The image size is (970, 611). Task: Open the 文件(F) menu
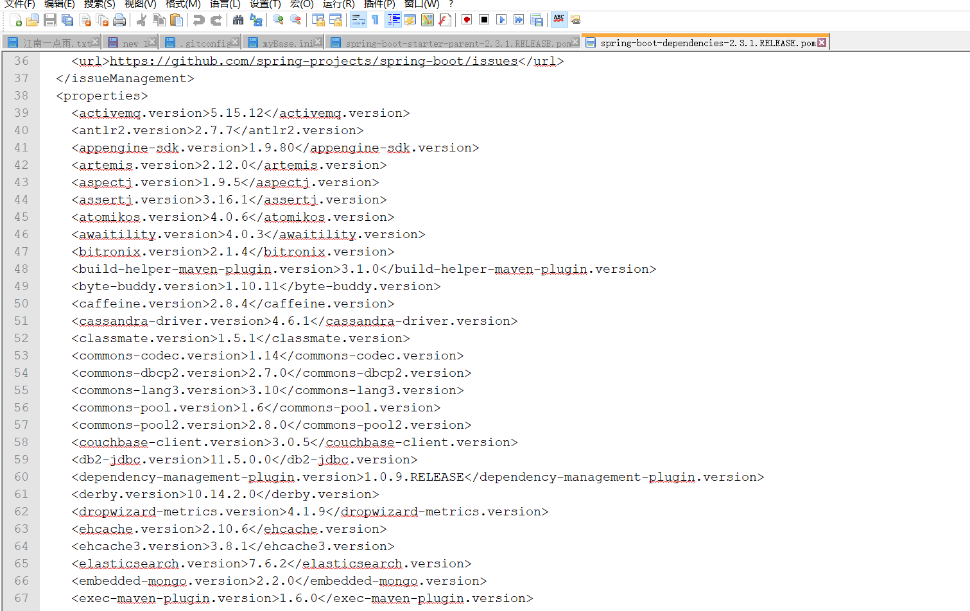point(20,4)
